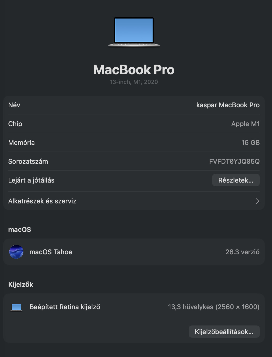
Task: Click the Alkatrészek és szerviz row label
Action: pyautogui.click(x=42, y=201)
